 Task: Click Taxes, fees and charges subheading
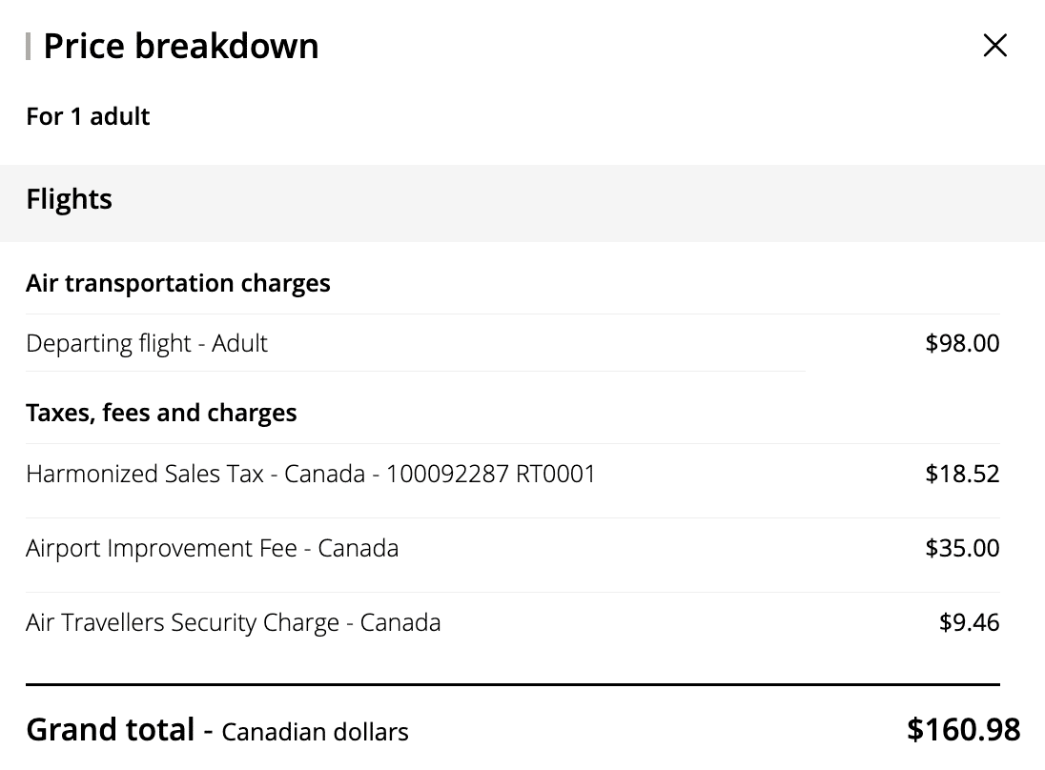161,413
